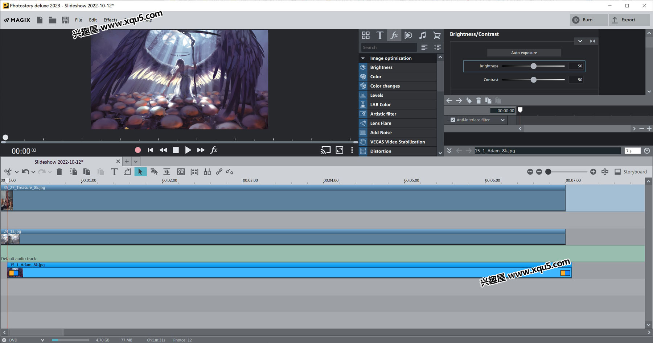
Task: Open the Title (T) tab in media pool
Action: 380,35
